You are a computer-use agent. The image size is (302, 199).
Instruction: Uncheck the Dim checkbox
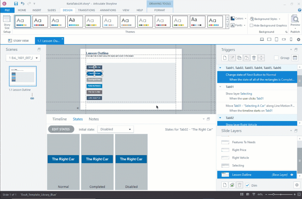[247, 185]
